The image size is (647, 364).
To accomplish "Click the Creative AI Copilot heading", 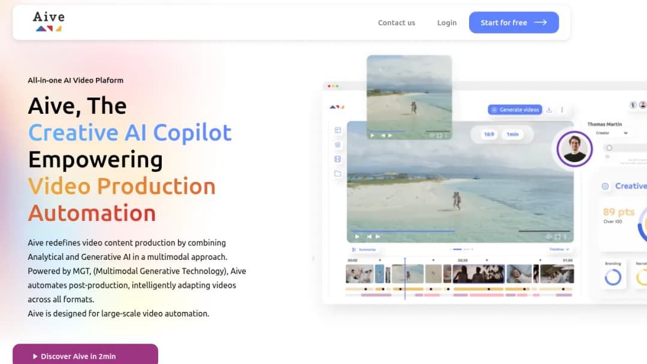I will click(130, 133).
